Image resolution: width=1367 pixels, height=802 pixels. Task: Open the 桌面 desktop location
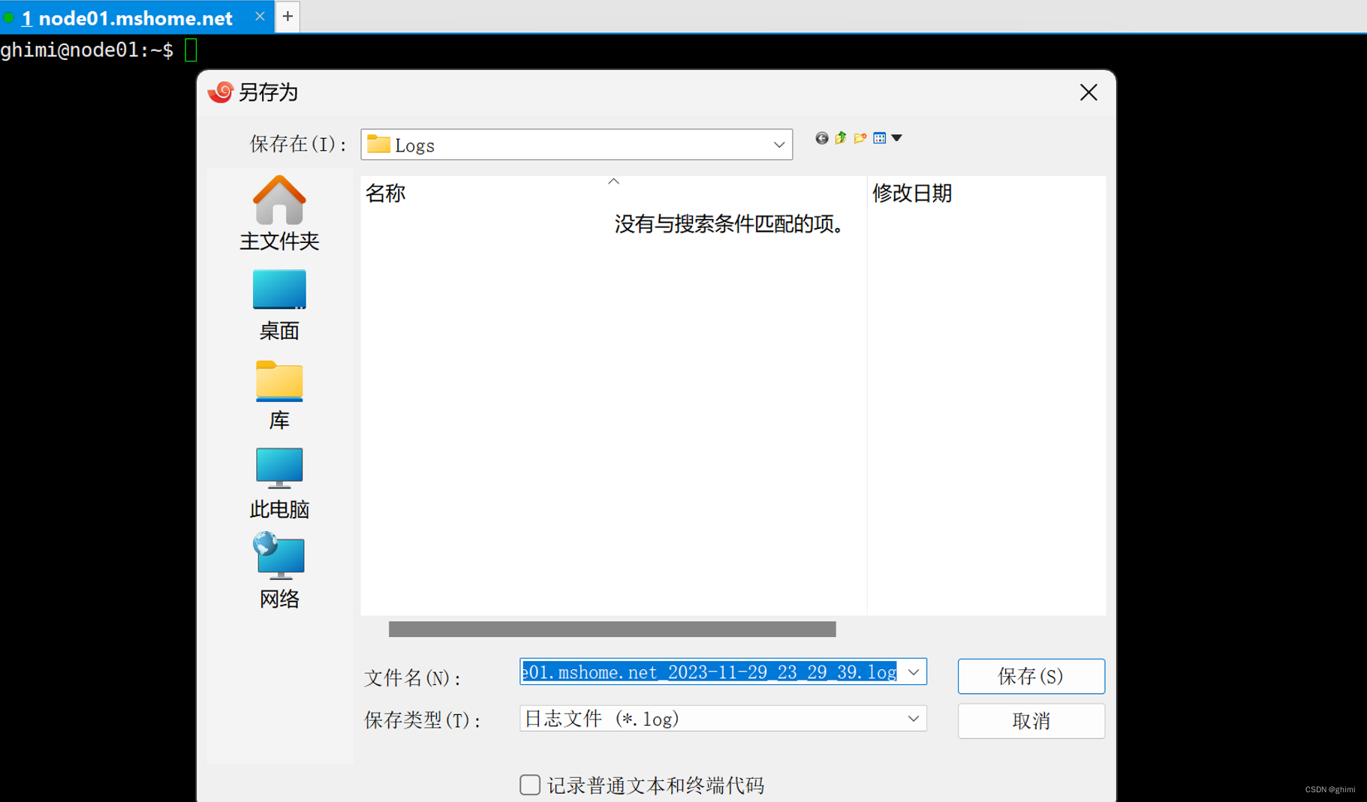pos(279,305)
